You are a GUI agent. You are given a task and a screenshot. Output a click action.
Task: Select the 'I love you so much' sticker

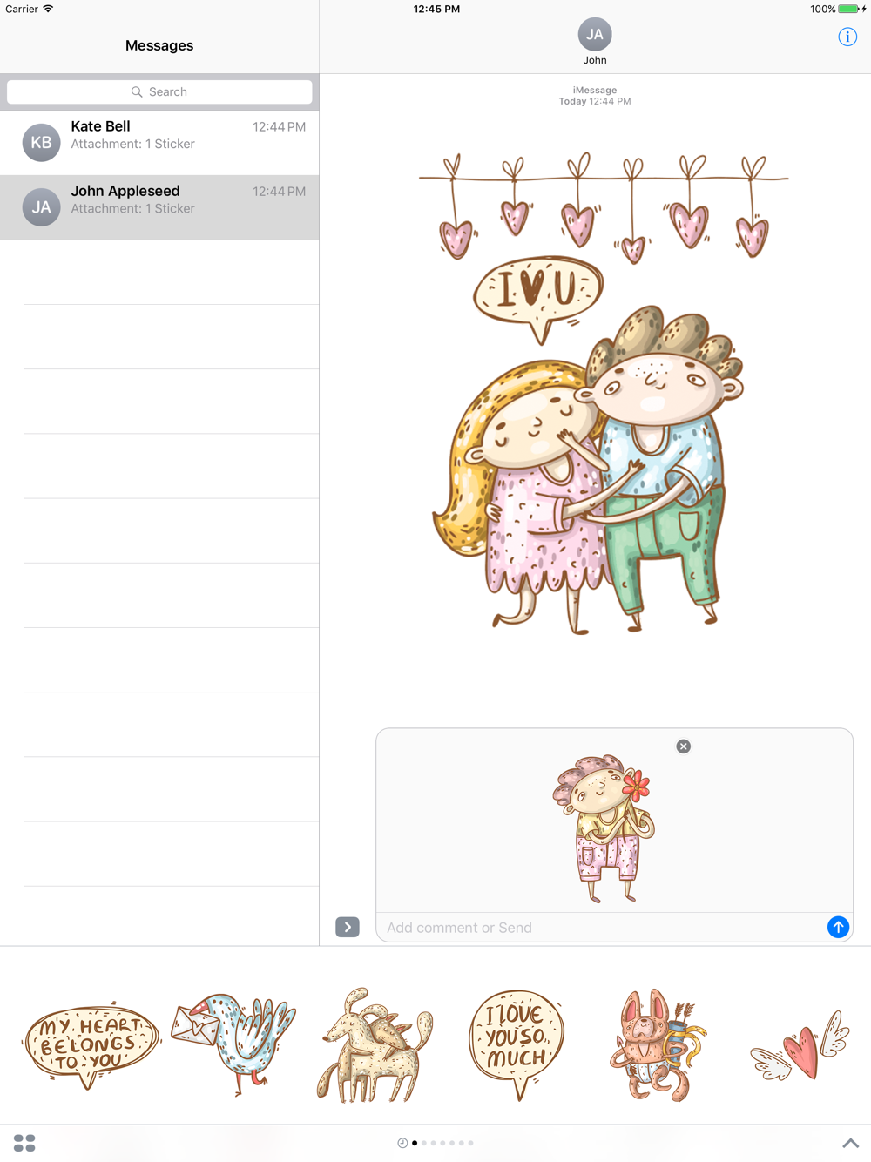tap(517, 1044)
